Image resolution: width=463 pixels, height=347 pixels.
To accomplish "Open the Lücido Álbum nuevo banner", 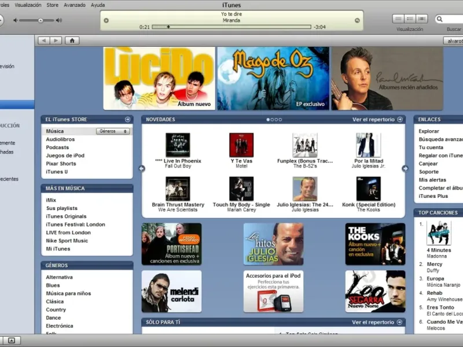I will (x=159, y=79).
